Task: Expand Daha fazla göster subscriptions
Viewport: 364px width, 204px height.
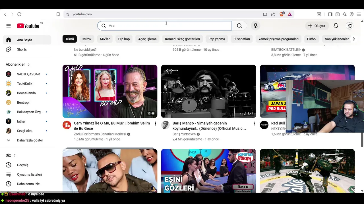Action: coord(27,140)
